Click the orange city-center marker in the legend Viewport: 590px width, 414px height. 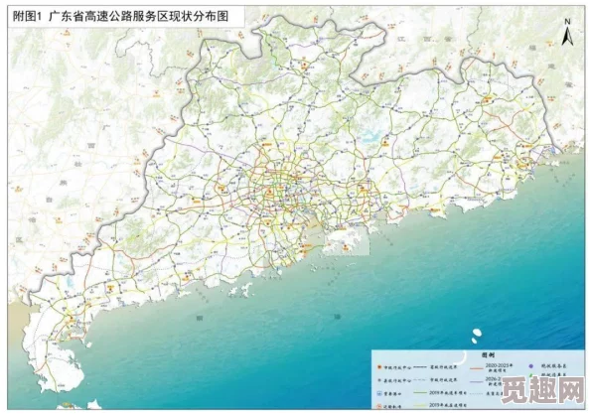click(379, 367)
